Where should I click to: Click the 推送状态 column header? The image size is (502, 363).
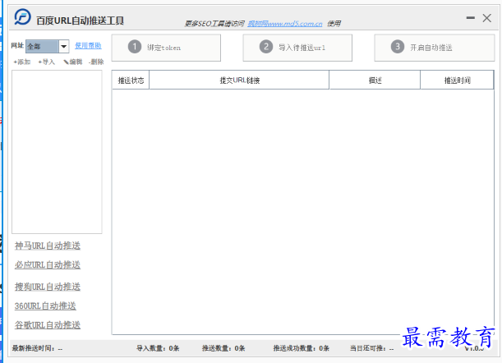pos(131,80)
